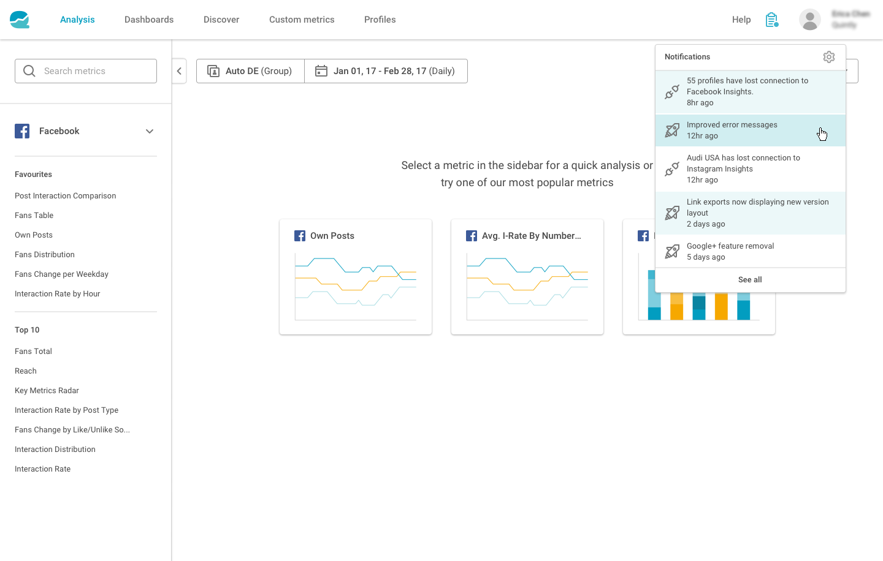This screenshot has width=883, height=561.
Task: Focus the Search metrics input field
Action: click(x=86, y=71)
